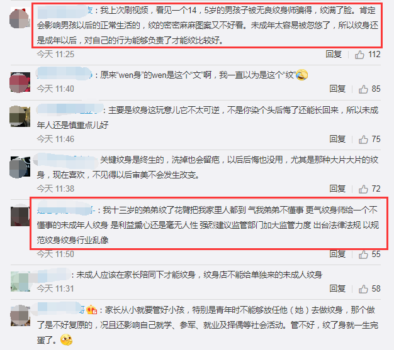Like the comment posted at 11:31

click(363, 289)
